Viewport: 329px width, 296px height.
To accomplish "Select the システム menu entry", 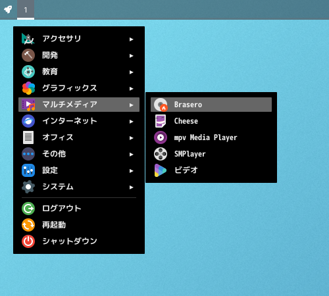I will [79, 187].
